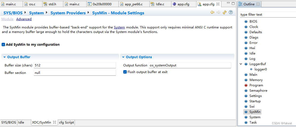Image resolution: width=296 pixels, height=127 pixels.
Task: Select Semaphore module in Outline
Action: [258, 91]
